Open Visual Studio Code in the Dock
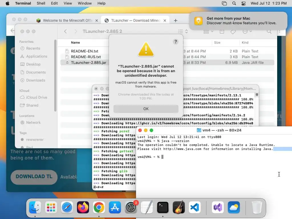Image resolution: width=292 pixels, height=219 pixels. pyautogui.click(x=194, y=207)
